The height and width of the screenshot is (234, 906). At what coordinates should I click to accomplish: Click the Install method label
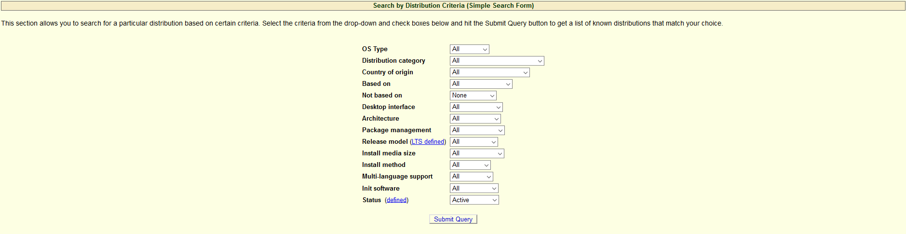384,165
